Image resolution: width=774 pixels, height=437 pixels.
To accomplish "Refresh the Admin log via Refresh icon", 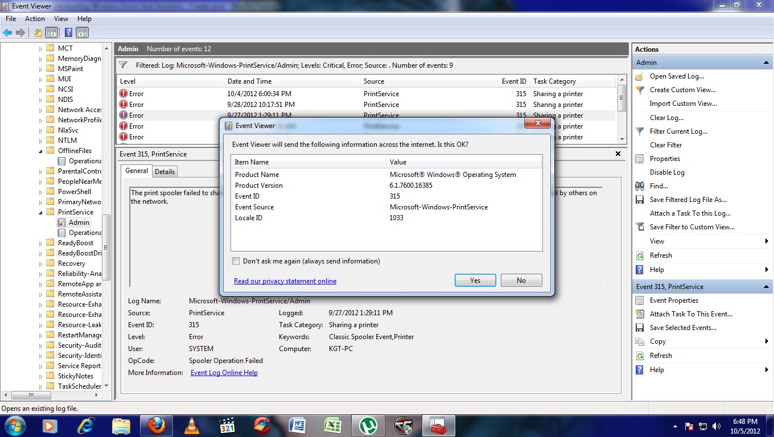I will click(x=641, y=255).
